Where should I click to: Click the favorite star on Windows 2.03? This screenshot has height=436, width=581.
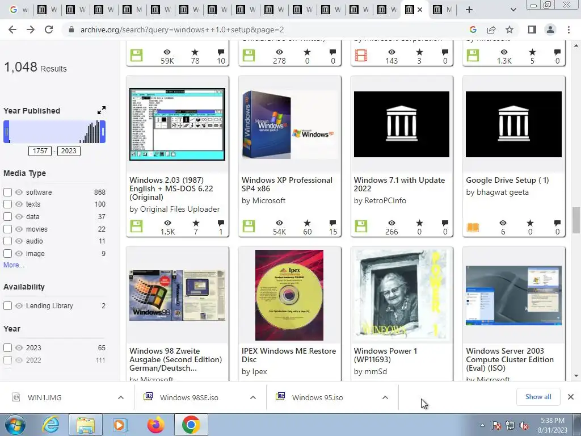pos(196,223)
